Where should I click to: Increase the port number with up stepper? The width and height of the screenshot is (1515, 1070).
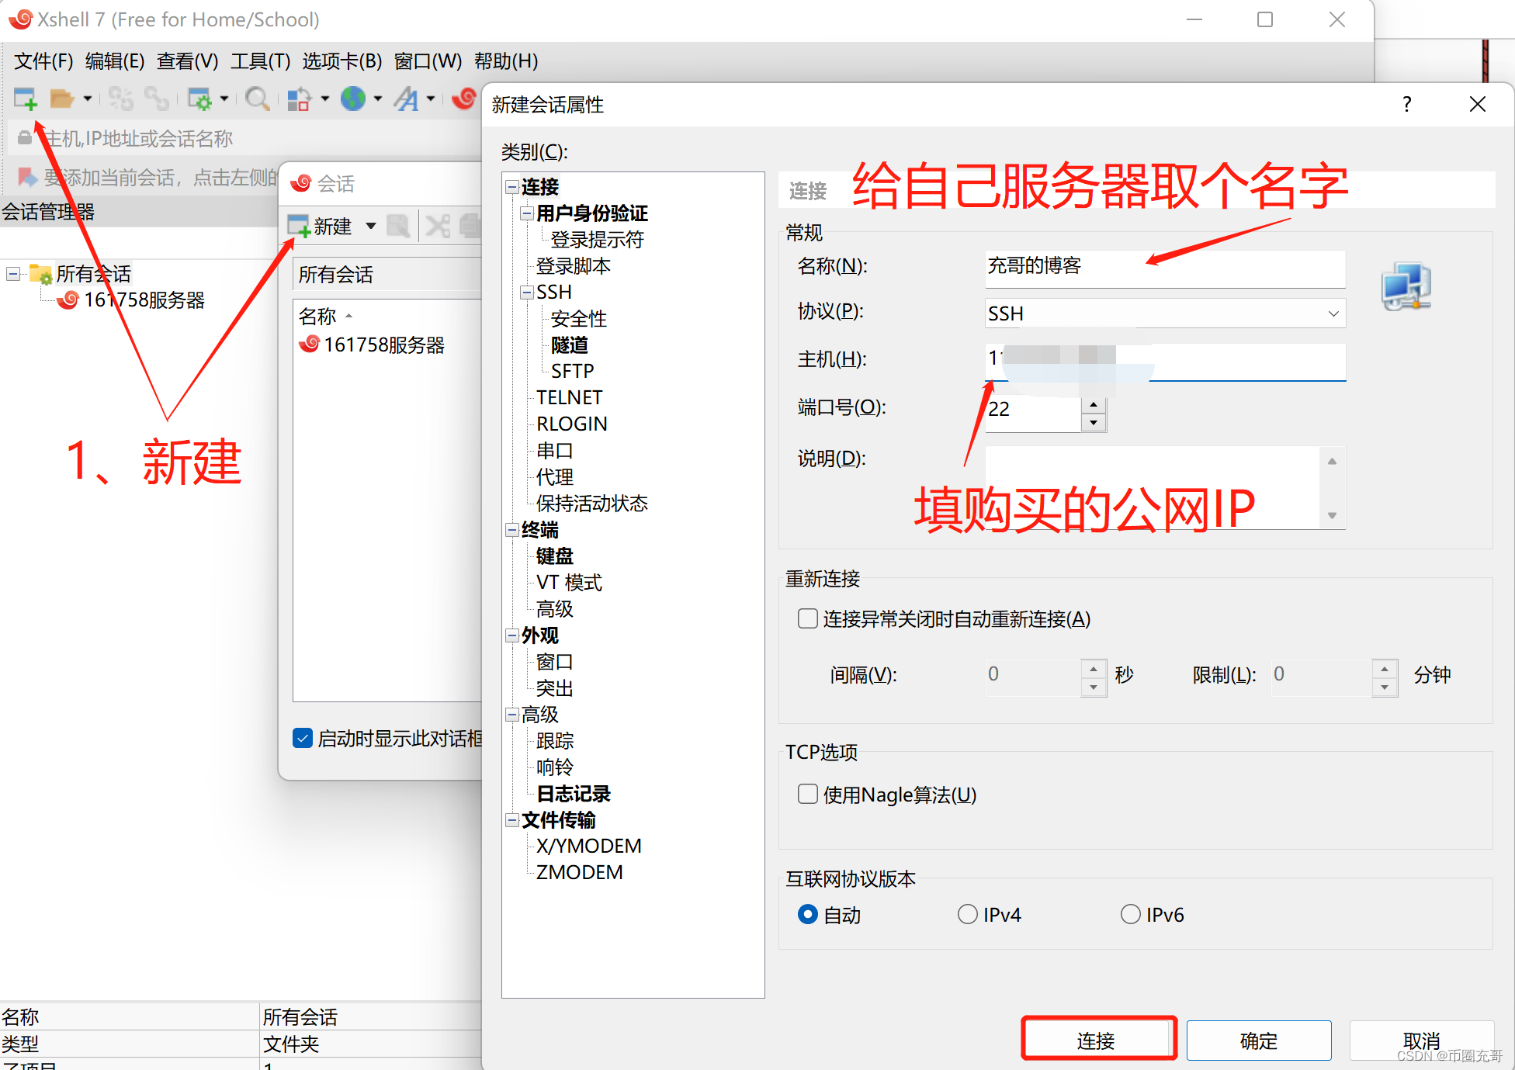[x=1094, y=404]
